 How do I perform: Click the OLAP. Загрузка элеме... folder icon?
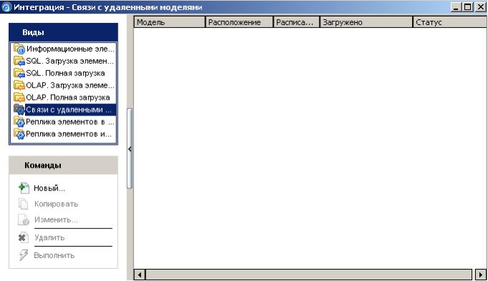19,85
